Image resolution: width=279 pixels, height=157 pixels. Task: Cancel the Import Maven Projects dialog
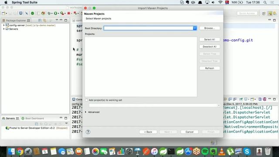point(189,132)
